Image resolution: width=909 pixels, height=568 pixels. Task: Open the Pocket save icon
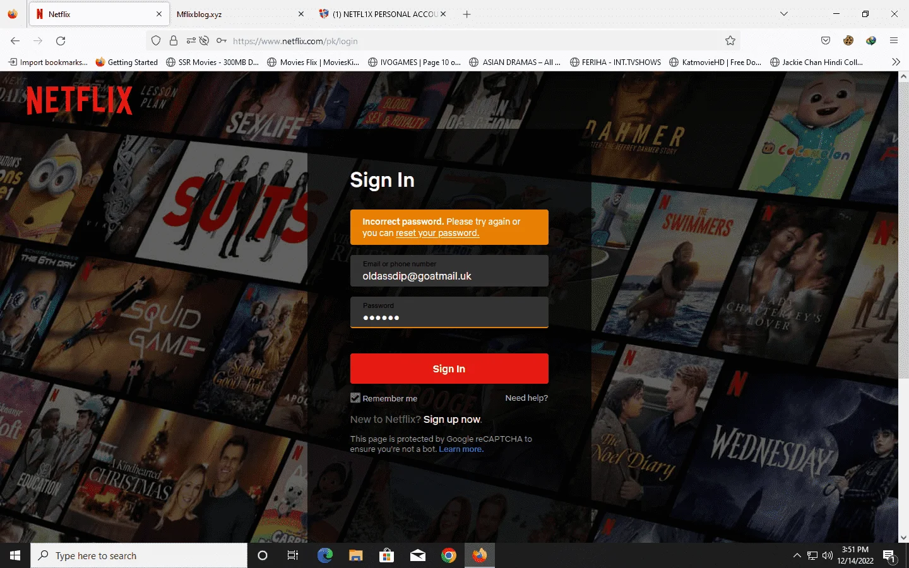[x=826, y=41]
